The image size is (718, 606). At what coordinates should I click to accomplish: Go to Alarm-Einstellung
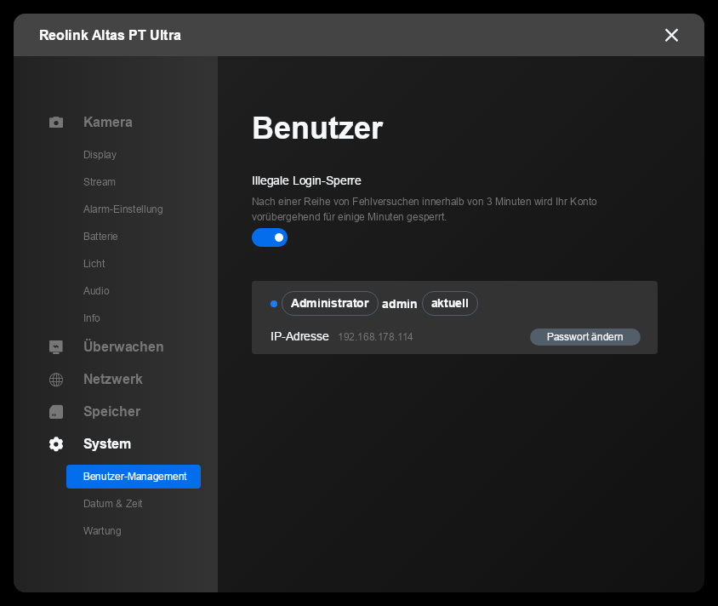click(123, 209)
